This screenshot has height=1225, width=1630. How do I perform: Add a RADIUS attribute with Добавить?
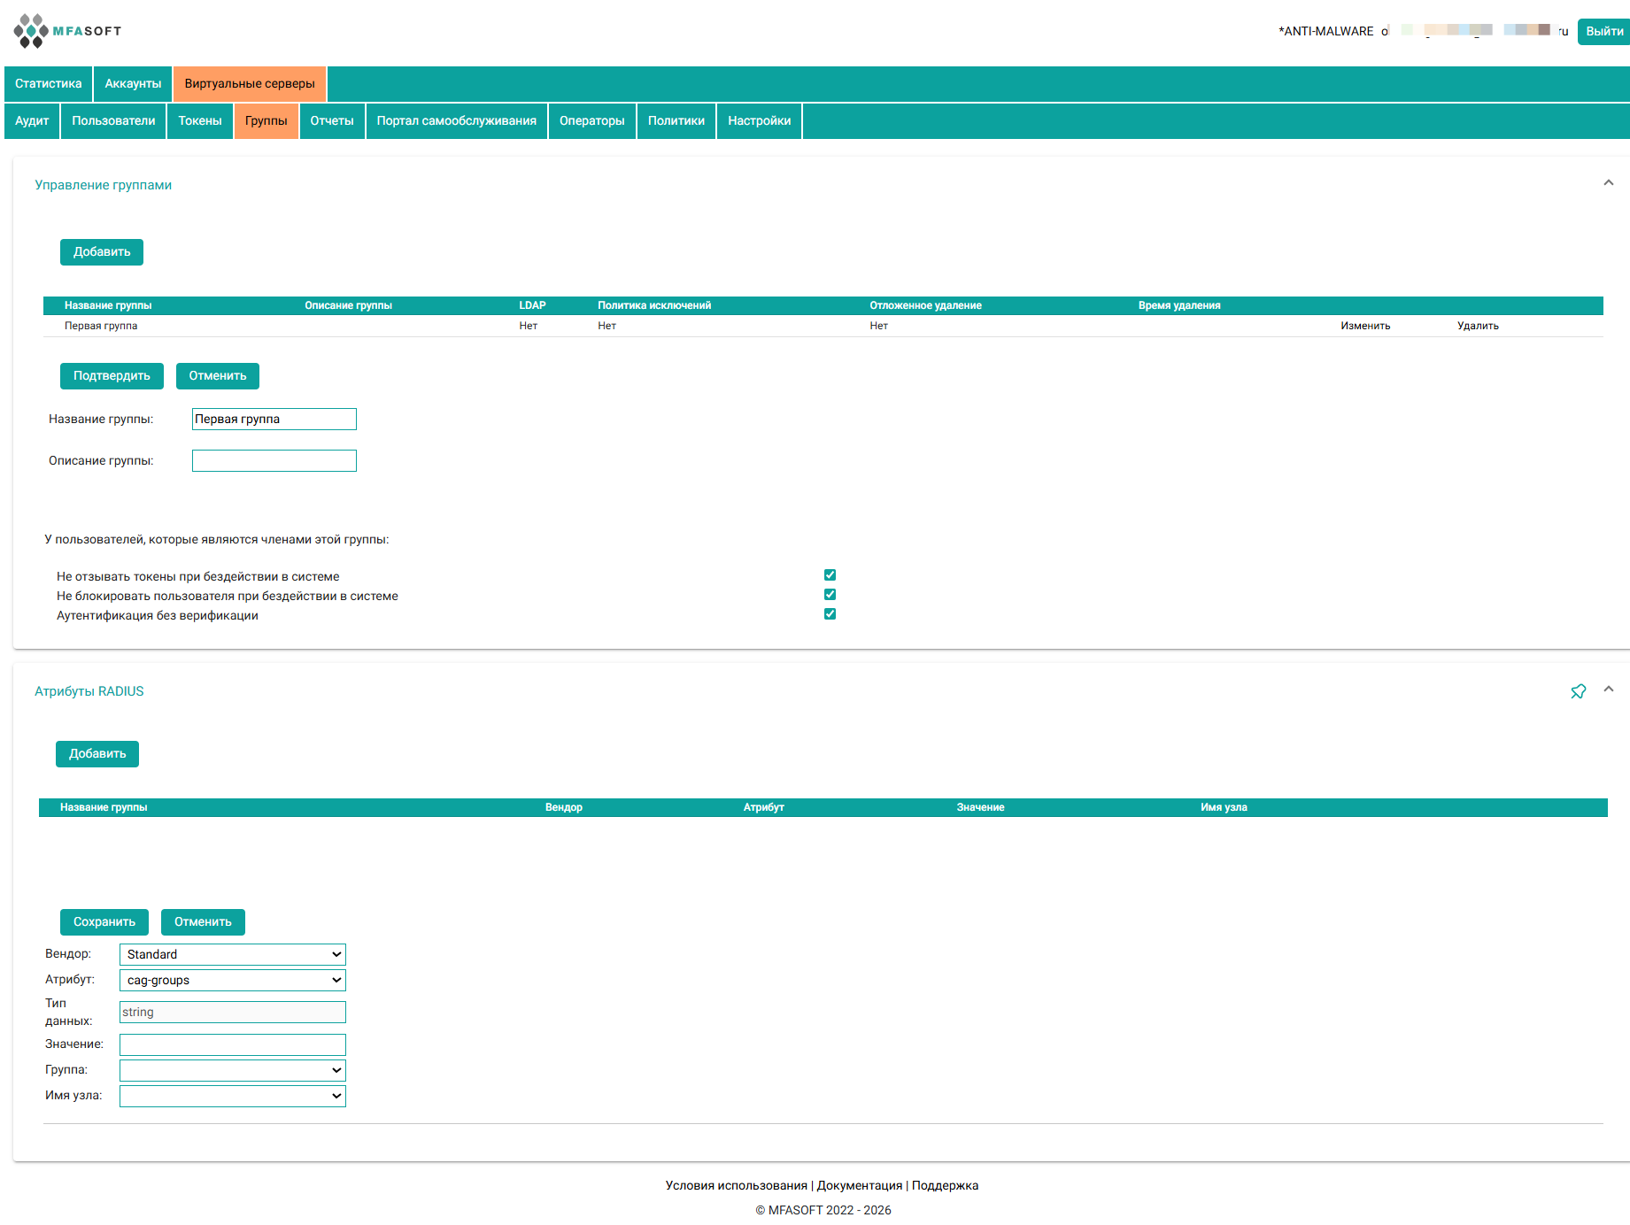(x=97, y=754)
